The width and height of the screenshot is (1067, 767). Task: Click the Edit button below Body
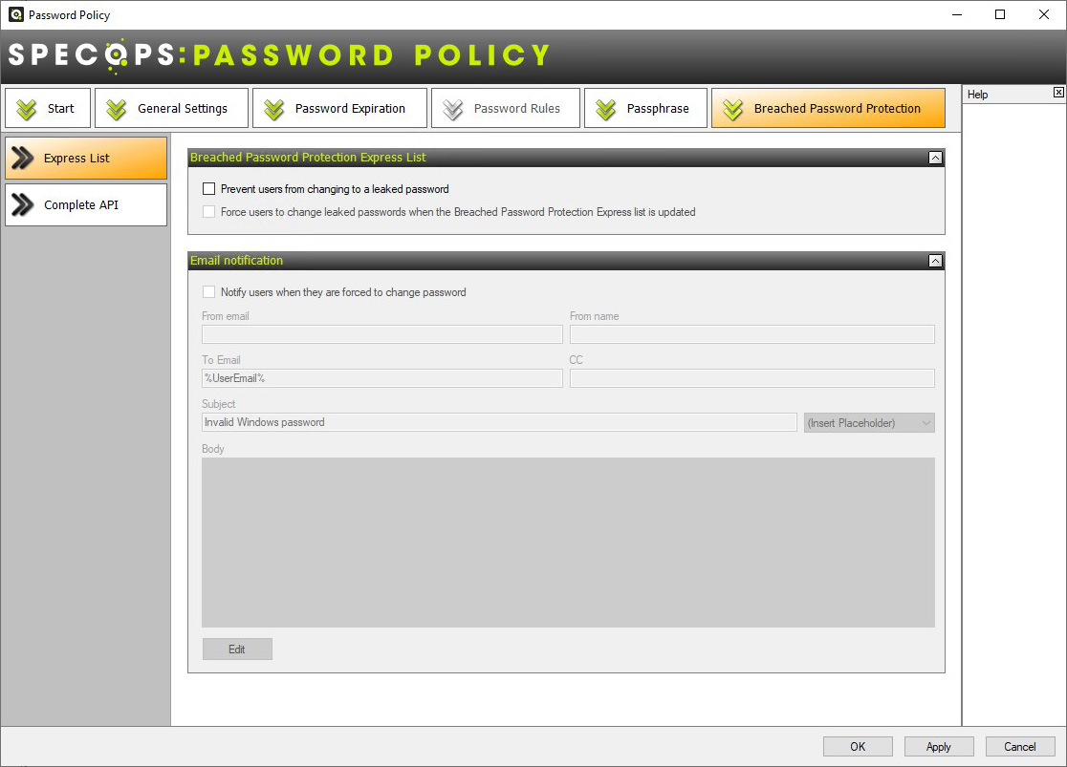tap(237, 650)
